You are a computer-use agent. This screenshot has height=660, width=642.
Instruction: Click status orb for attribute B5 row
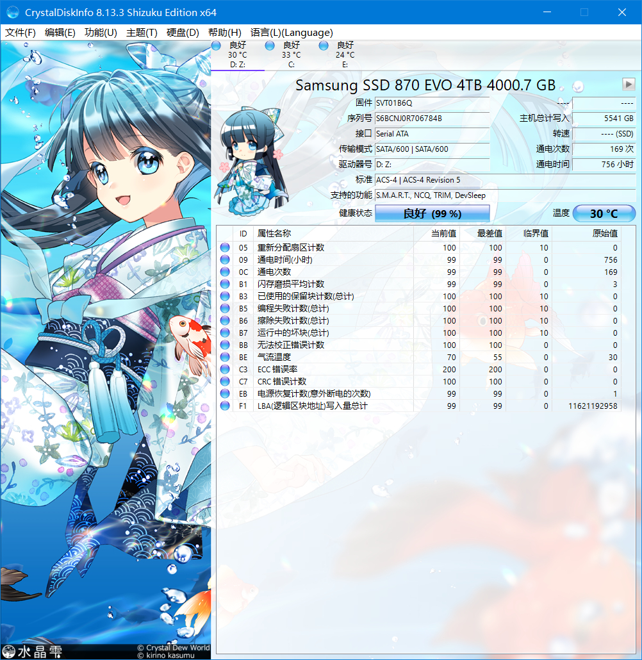tap(226, 308)
